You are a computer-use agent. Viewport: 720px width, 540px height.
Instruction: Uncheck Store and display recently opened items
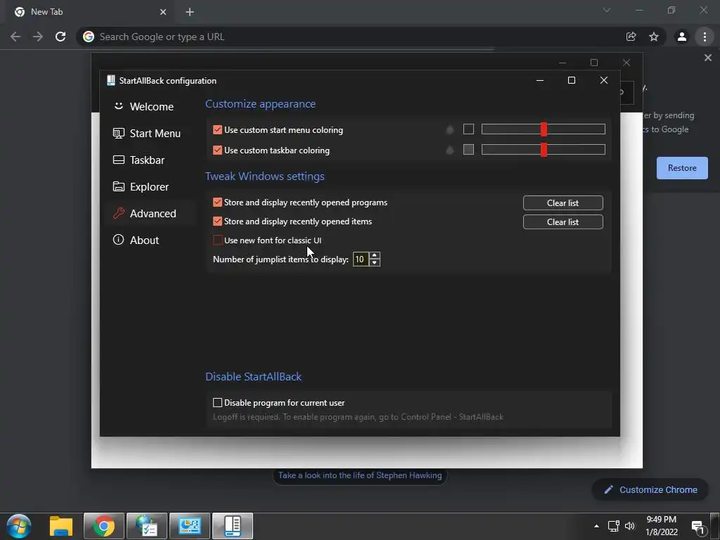218,221
